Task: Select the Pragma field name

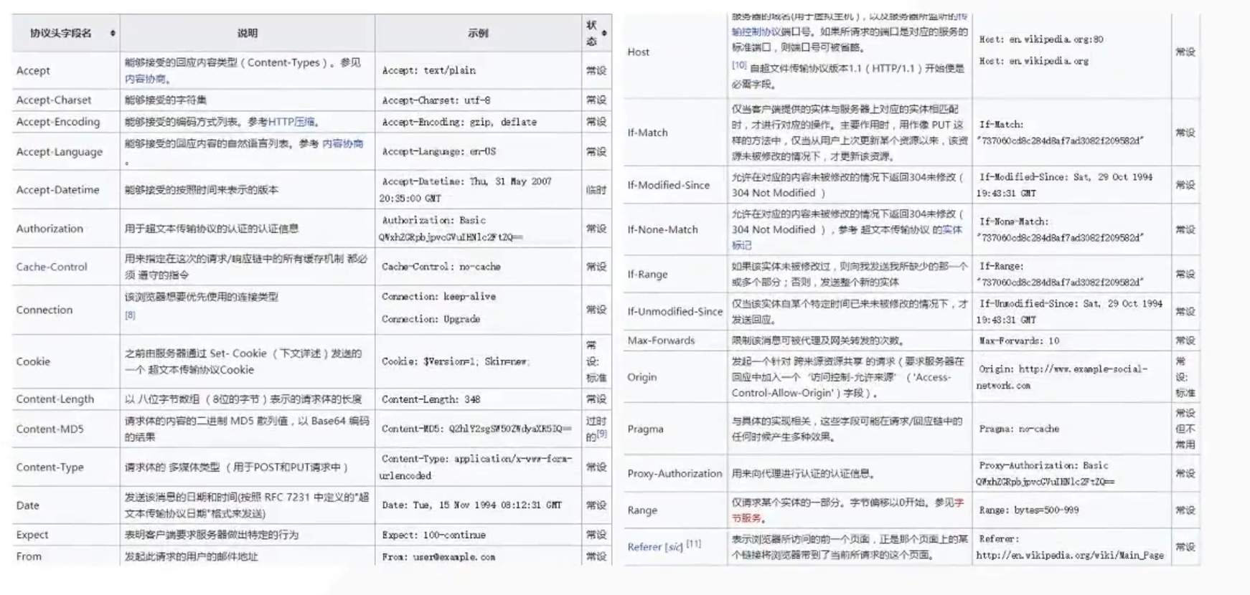Action: [645, 429]
